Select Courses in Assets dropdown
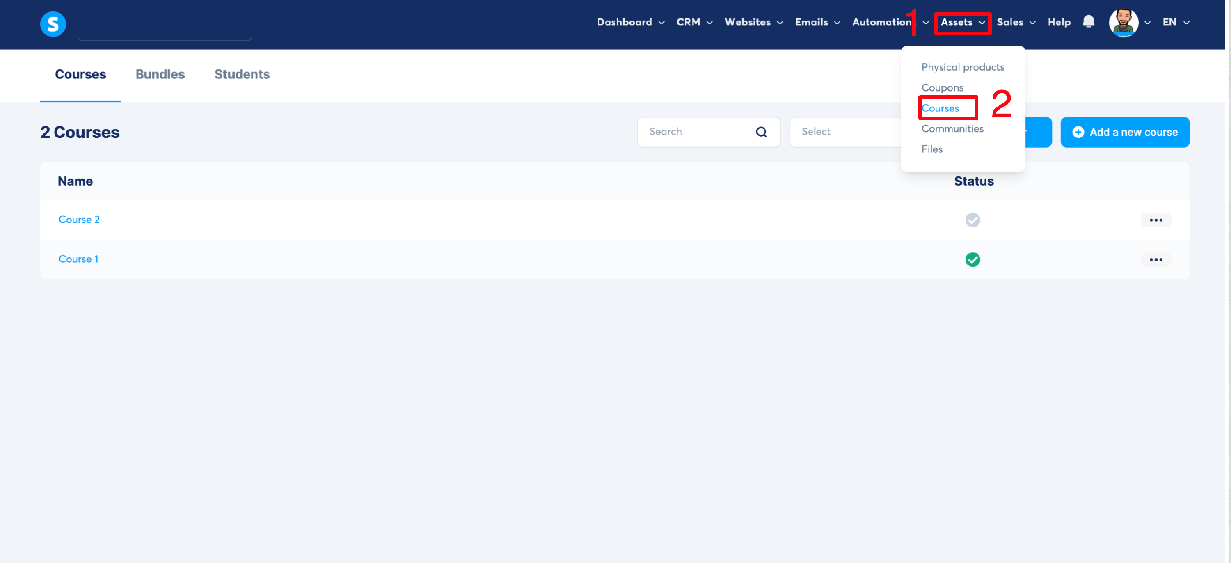This screenshot has height=563, width=1231. coord(940,108)
